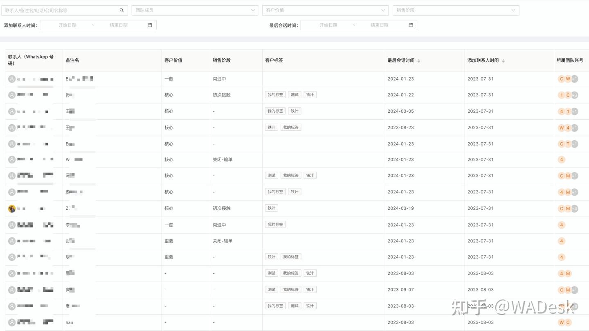Viewport: 589px width, 331px height.
Task: Click the orange C team account badge in first row
Action: coord(562,79)
